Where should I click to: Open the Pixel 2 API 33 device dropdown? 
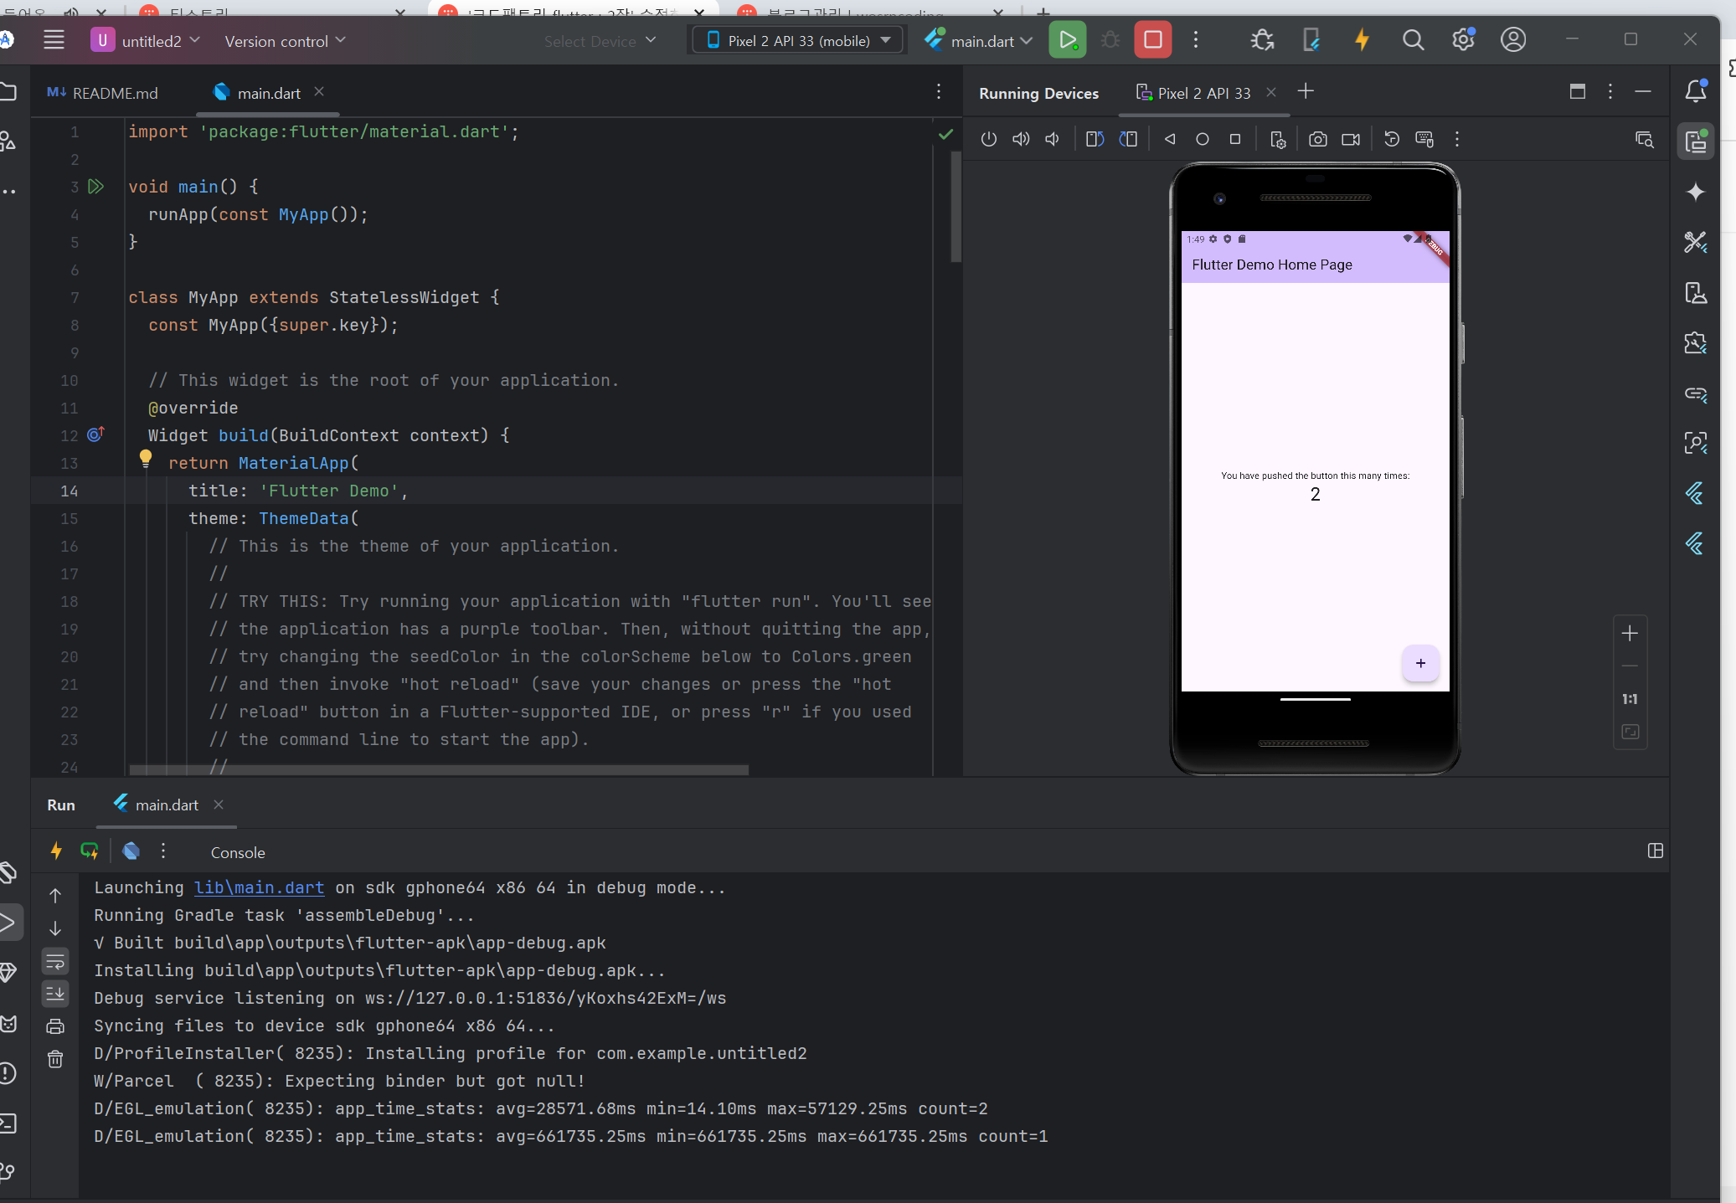pos(798,40)
